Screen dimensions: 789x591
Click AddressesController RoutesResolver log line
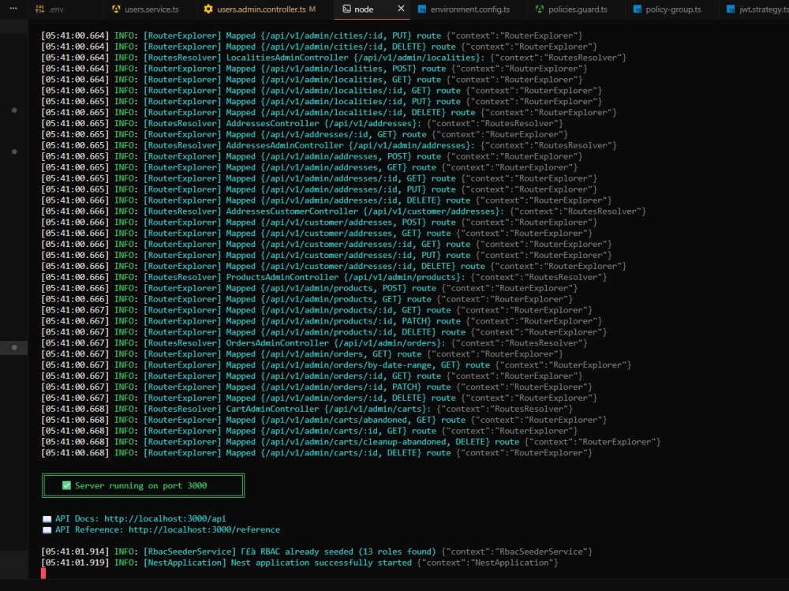pos(302,124)
